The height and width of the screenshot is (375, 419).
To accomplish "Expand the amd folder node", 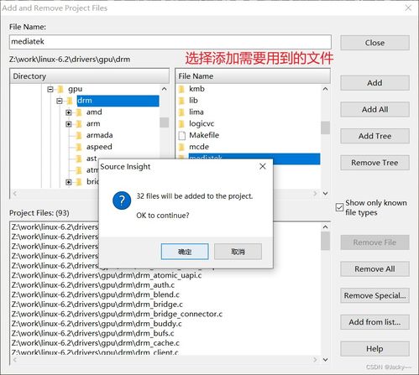I will click(69, 112).
